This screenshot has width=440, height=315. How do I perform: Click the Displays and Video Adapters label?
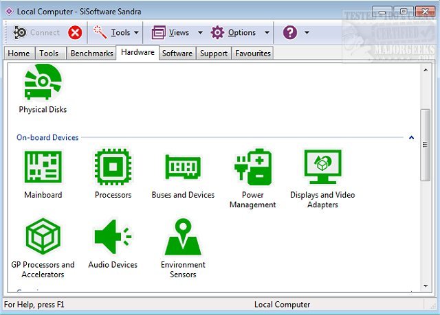point(322,200)
